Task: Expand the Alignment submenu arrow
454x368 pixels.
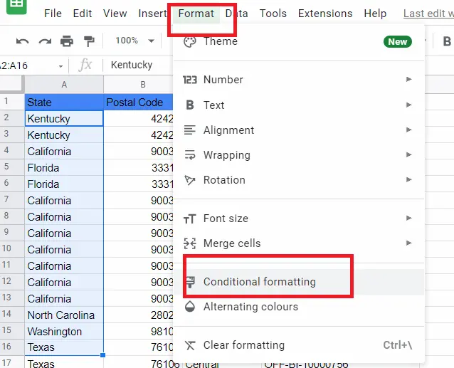Action: click(x=409, y=130)
